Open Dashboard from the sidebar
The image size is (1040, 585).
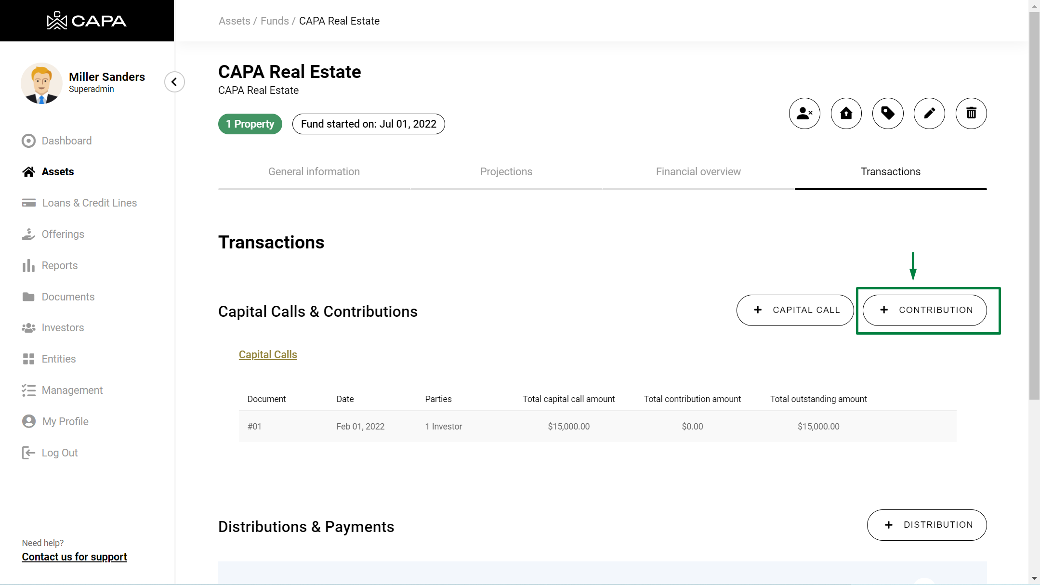click(x=66, y=141)
